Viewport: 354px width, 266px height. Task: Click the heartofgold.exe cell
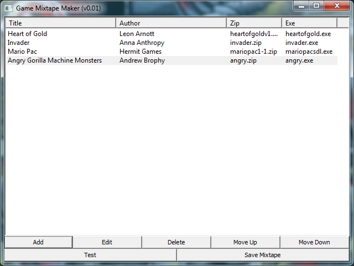coord(308,34)
